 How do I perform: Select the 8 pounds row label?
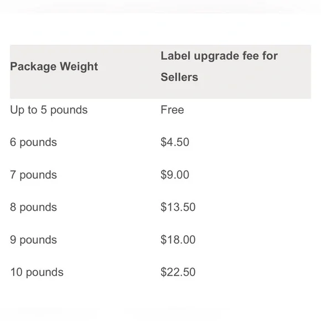[33, 208]
